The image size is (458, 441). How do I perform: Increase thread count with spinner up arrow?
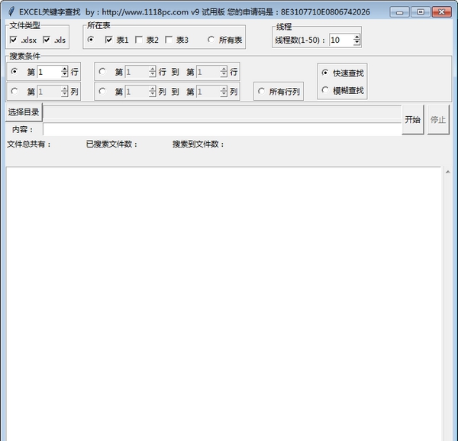coord(356,37)
